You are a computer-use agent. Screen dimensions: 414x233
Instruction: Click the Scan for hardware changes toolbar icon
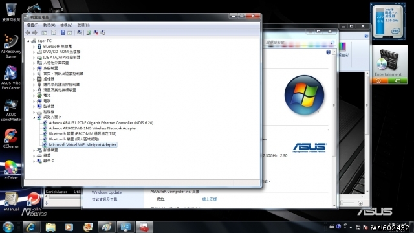79,32
